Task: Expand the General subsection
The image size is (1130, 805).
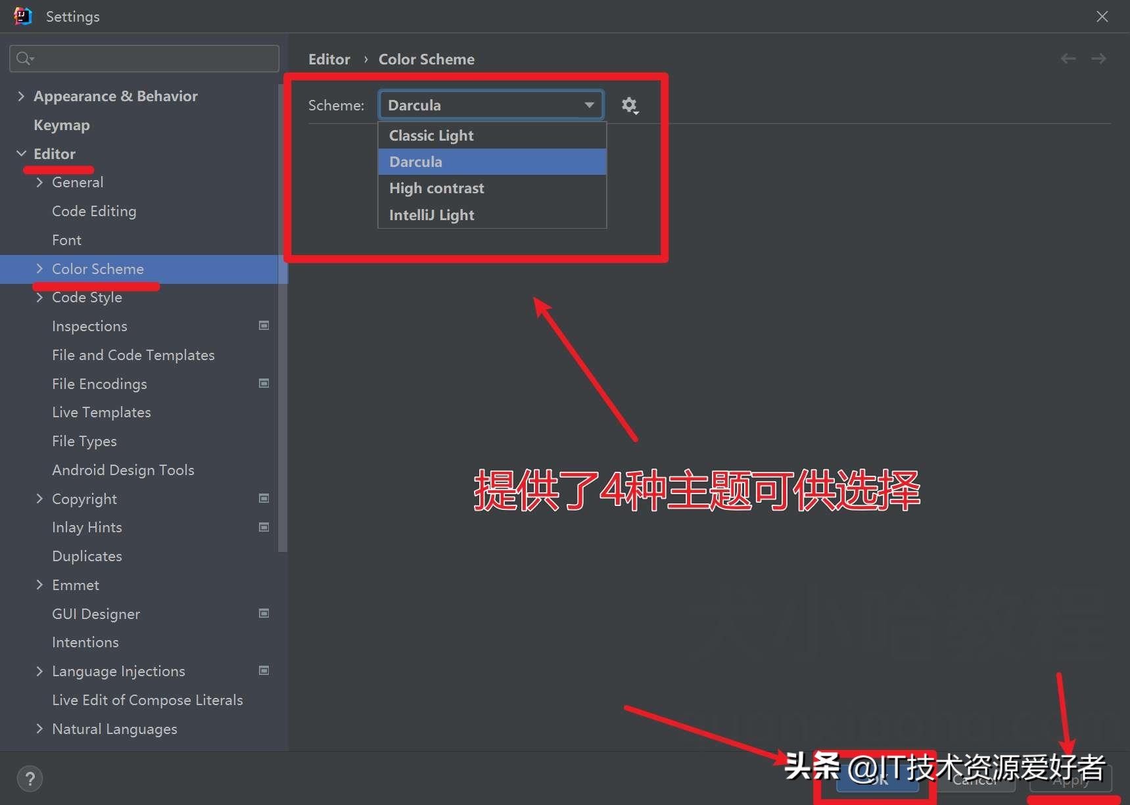Action: coord(39,182)
